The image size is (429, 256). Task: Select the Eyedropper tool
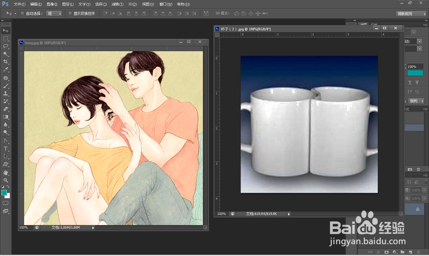coord(6,69)
